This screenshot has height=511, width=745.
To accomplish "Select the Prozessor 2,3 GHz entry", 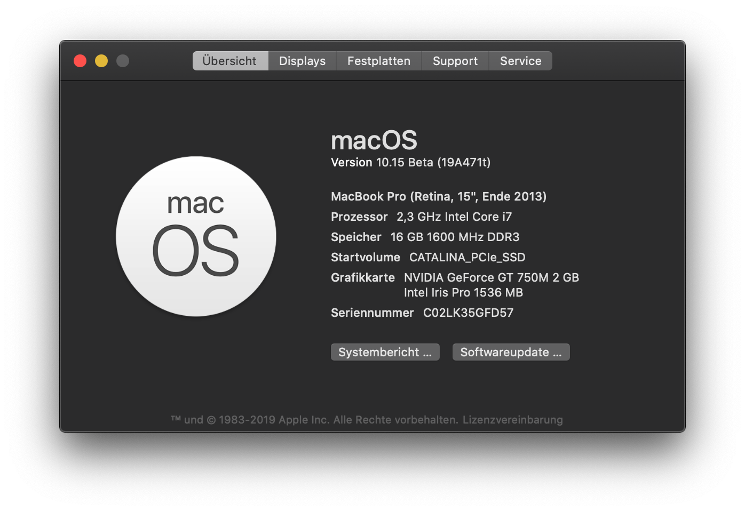I will pyautogui.click(x=421, y=217).
